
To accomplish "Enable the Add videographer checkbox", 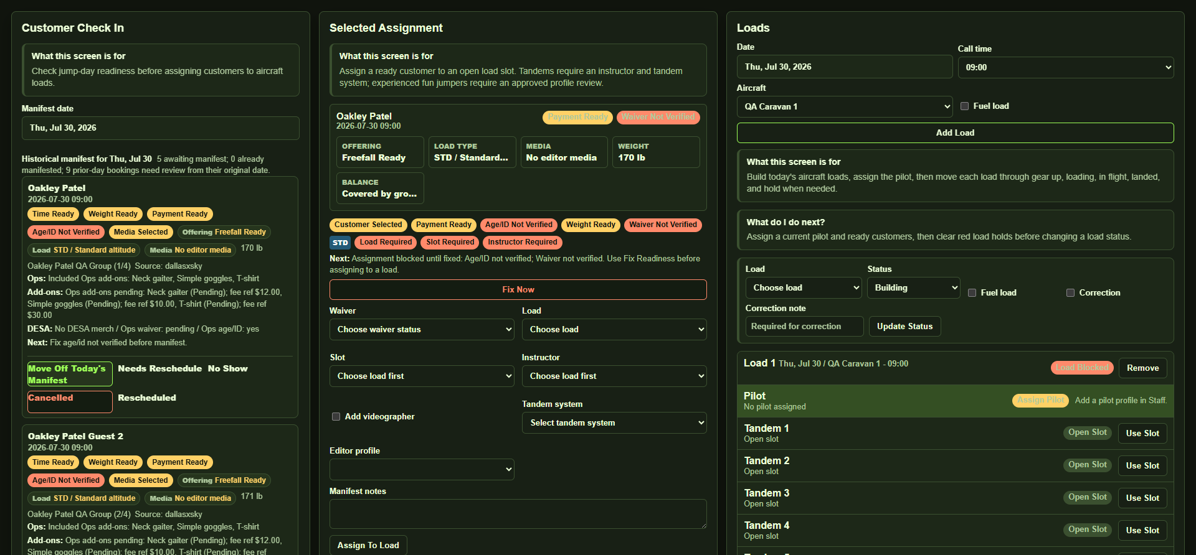I will [x=336, y=417].
